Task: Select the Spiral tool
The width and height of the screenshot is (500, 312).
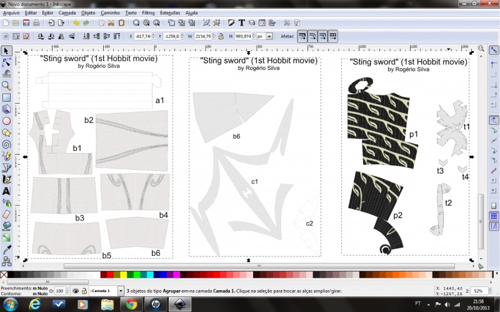Action: coord(6,145)
